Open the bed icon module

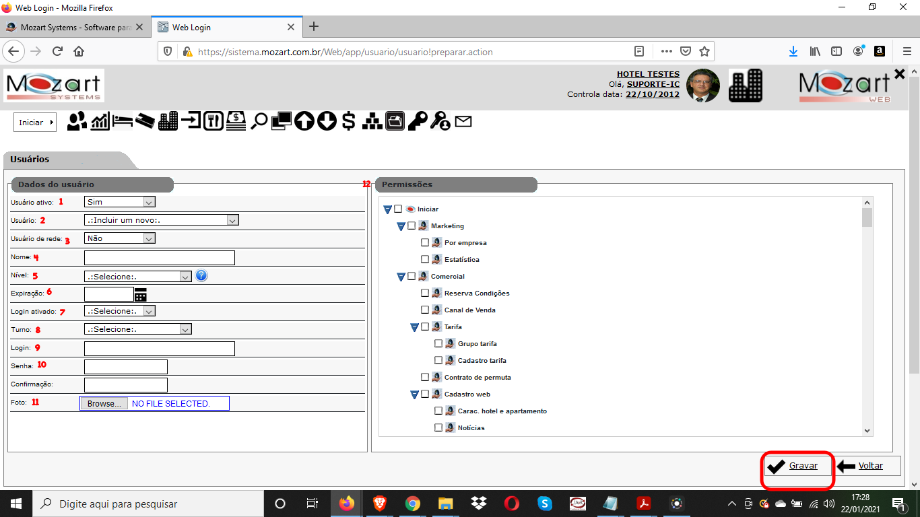(x=122, y=121)
